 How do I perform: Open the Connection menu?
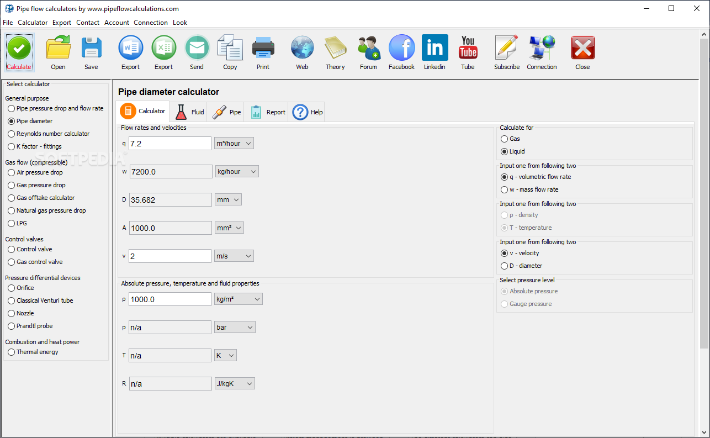coord(151,23)
